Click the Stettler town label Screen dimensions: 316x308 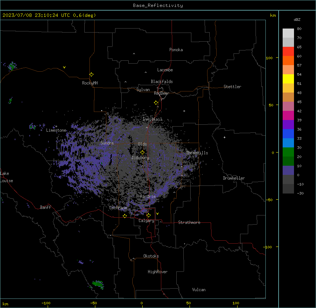tap(232, 87)
